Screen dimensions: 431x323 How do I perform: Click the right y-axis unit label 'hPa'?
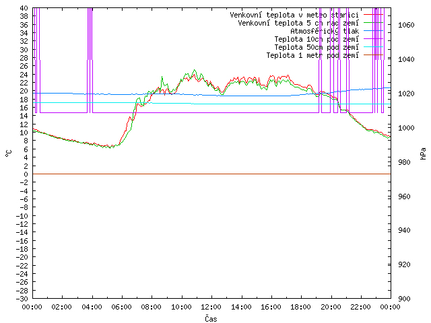423,153
